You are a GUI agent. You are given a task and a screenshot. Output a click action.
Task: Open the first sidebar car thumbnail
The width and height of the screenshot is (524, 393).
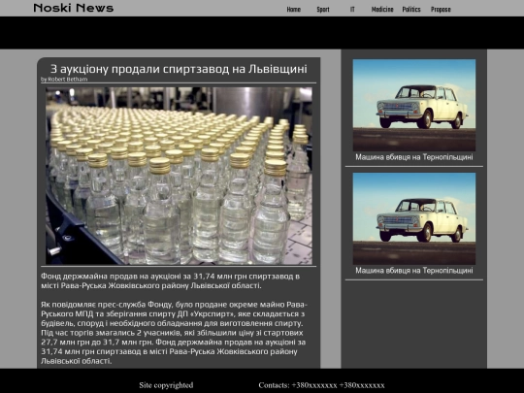(414, 105)
